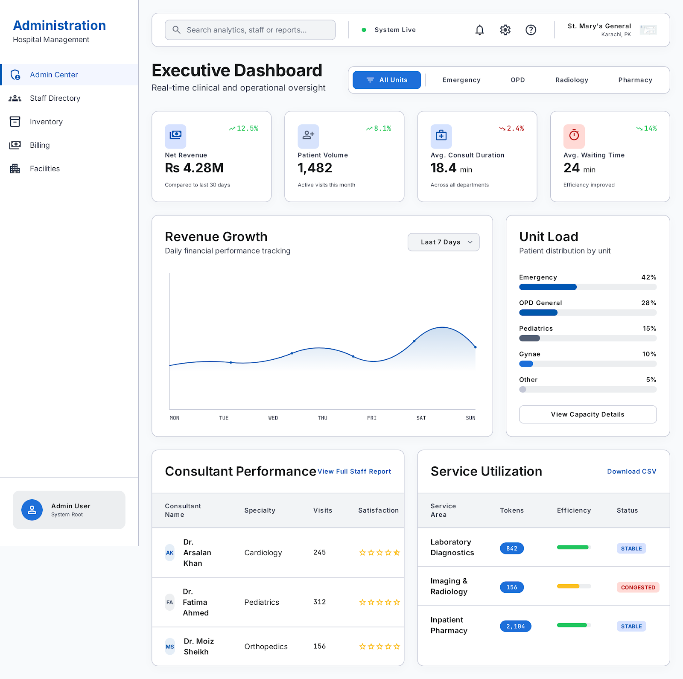
Task: Click the Net Revenue money icon
Action: click(175, 135)
